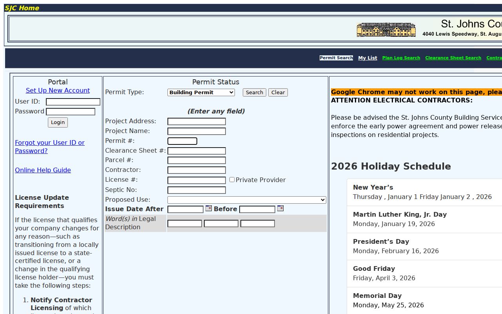
Task: Click the 'Permit Status' heading
Action: click(x=216, y=82)
